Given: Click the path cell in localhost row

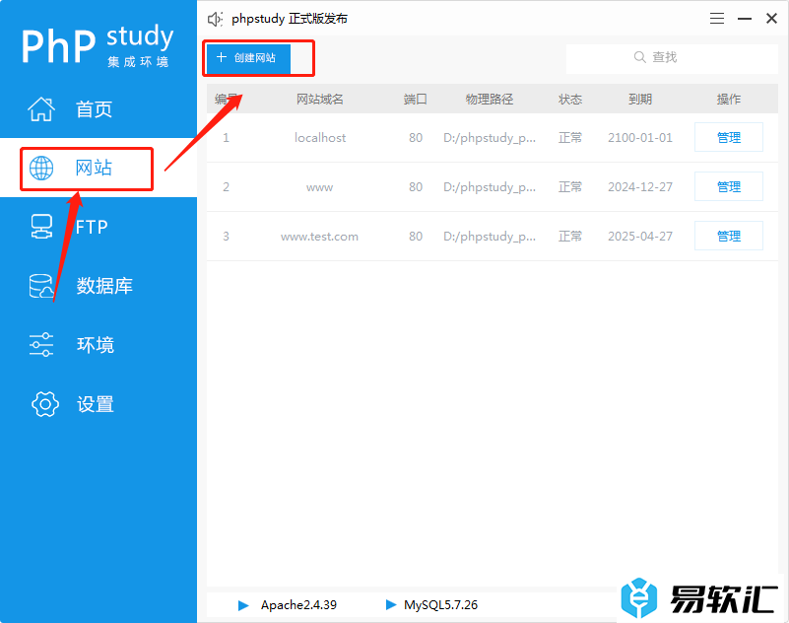Looking at the screenshot, I should [x=490, y=137].
